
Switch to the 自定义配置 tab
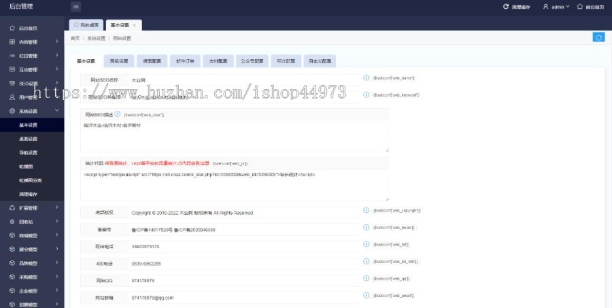coord(320,61)
